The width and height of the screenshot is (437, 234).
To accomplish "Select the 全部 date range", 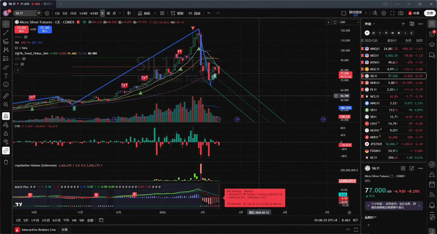I will pyautogui.click(x=90, y=220).
